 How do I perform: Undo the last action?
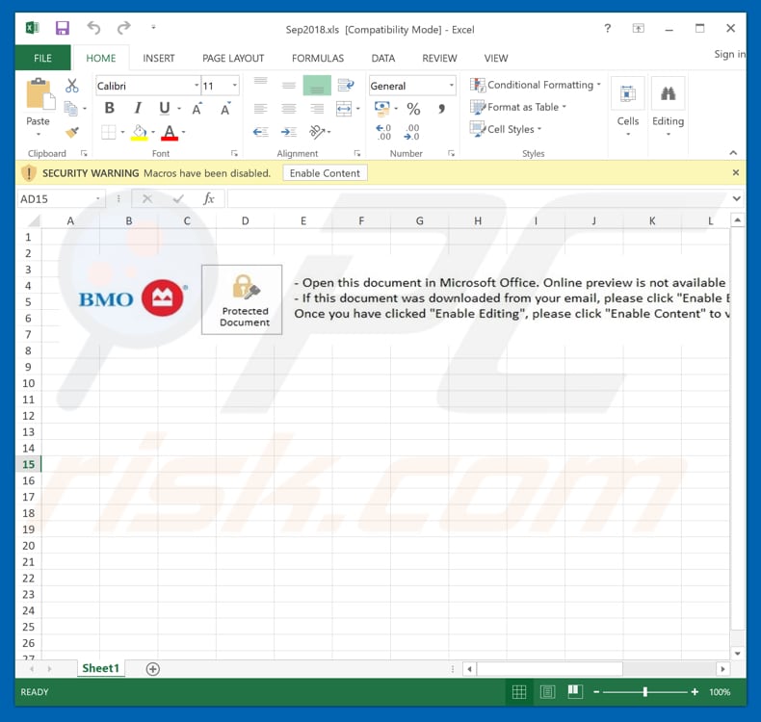point(93,28)
